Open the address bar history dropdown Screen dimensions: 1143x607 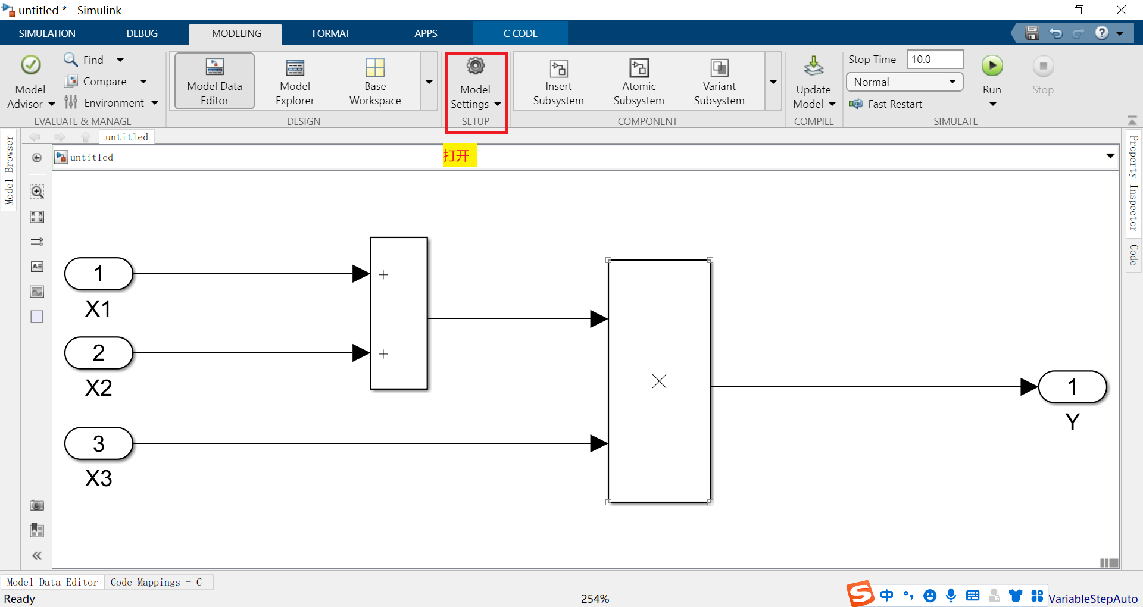(x=1110, y=156)
